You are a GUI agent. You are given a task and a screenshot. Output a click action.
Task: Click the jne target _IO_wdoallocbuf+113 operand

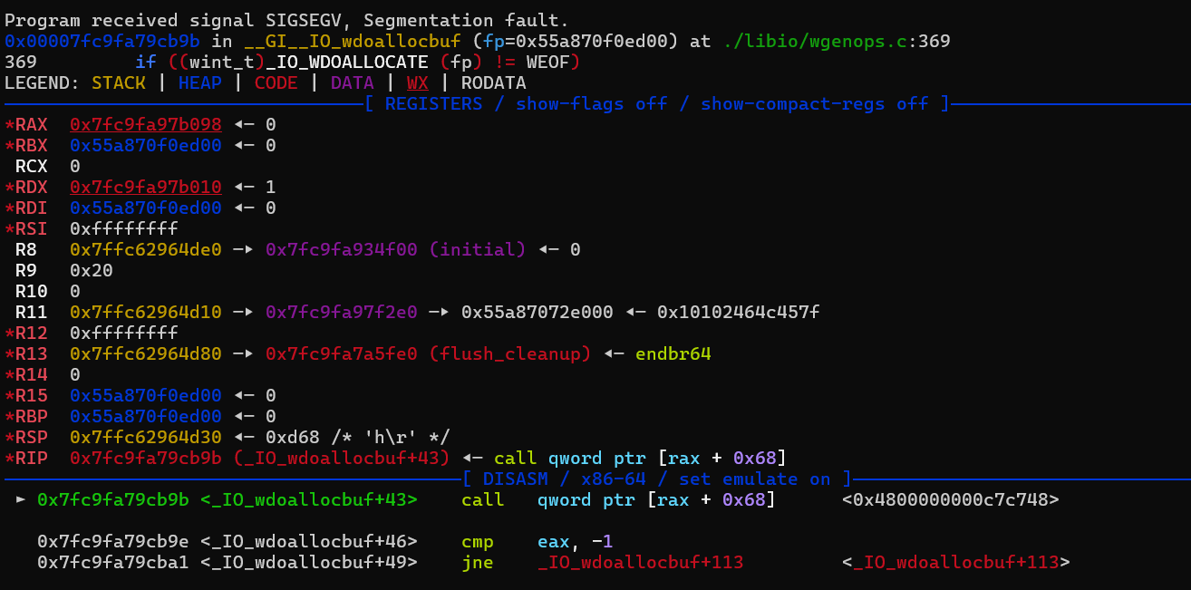[640, 563]
